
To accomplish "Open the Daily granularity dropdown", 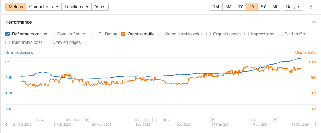I will [x=293, y=7].
